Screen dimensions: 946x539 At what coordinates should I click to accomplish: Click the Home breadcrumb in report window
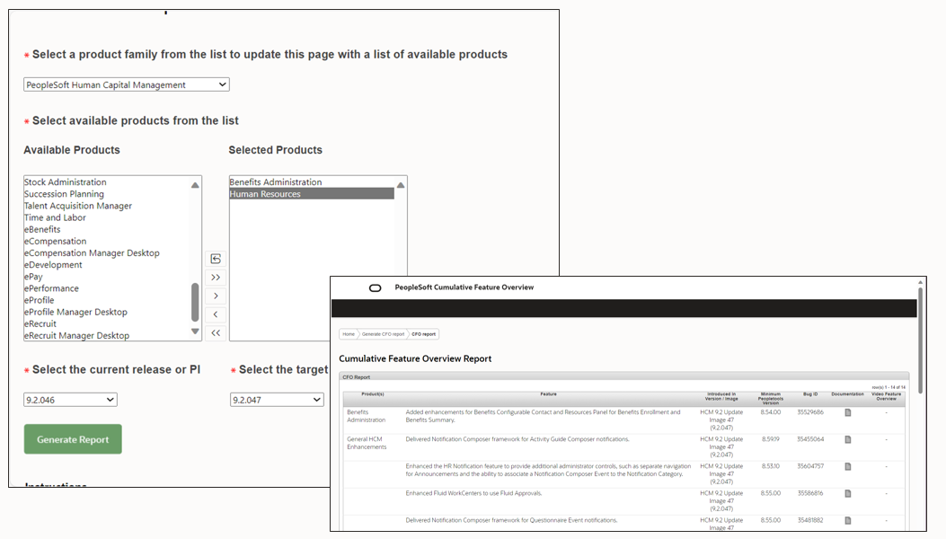(x=349, y=334)
